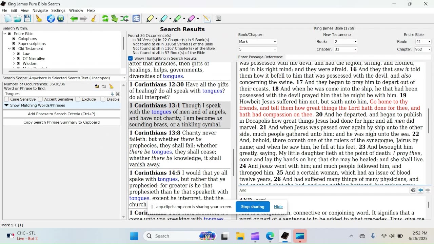Go forward with gray right arrow
Screen dimensions: 434x244
pos(83,19)
